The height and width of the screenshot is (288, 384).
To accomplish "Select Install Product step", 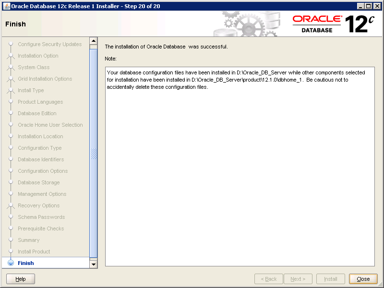I will 34,252.
